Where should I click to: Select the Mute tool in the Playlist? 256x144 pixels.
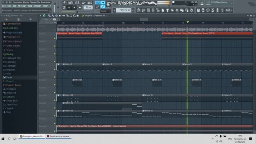point(60,16)
